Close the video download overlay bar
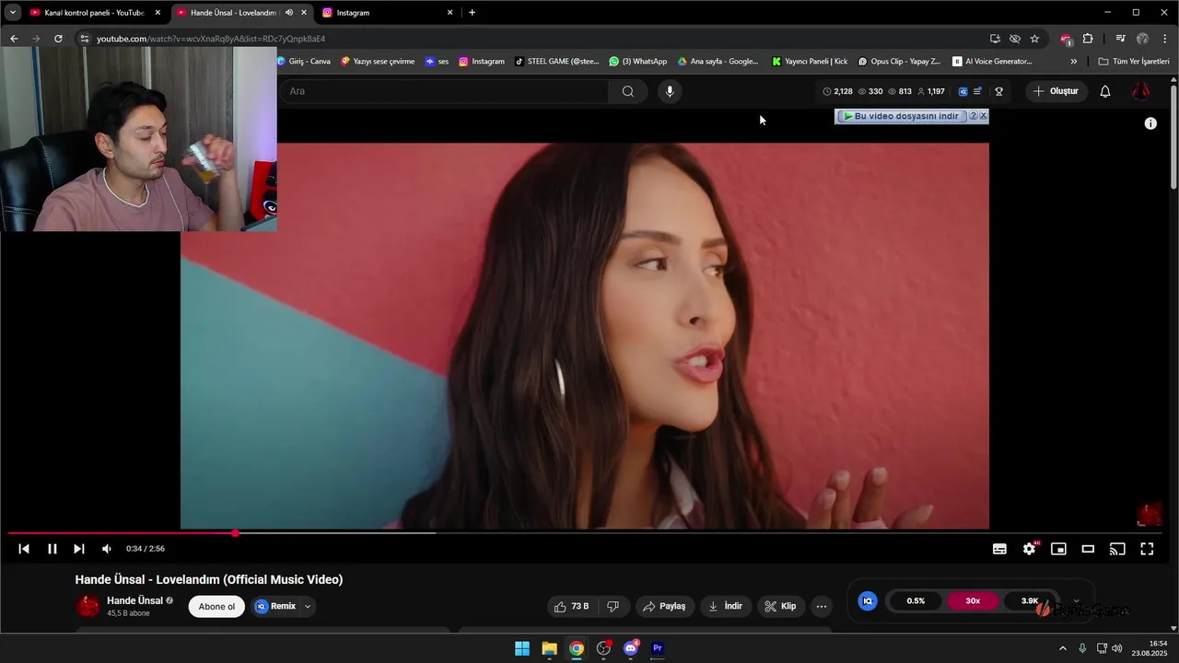1179x663 pixels. coord(984,116)
